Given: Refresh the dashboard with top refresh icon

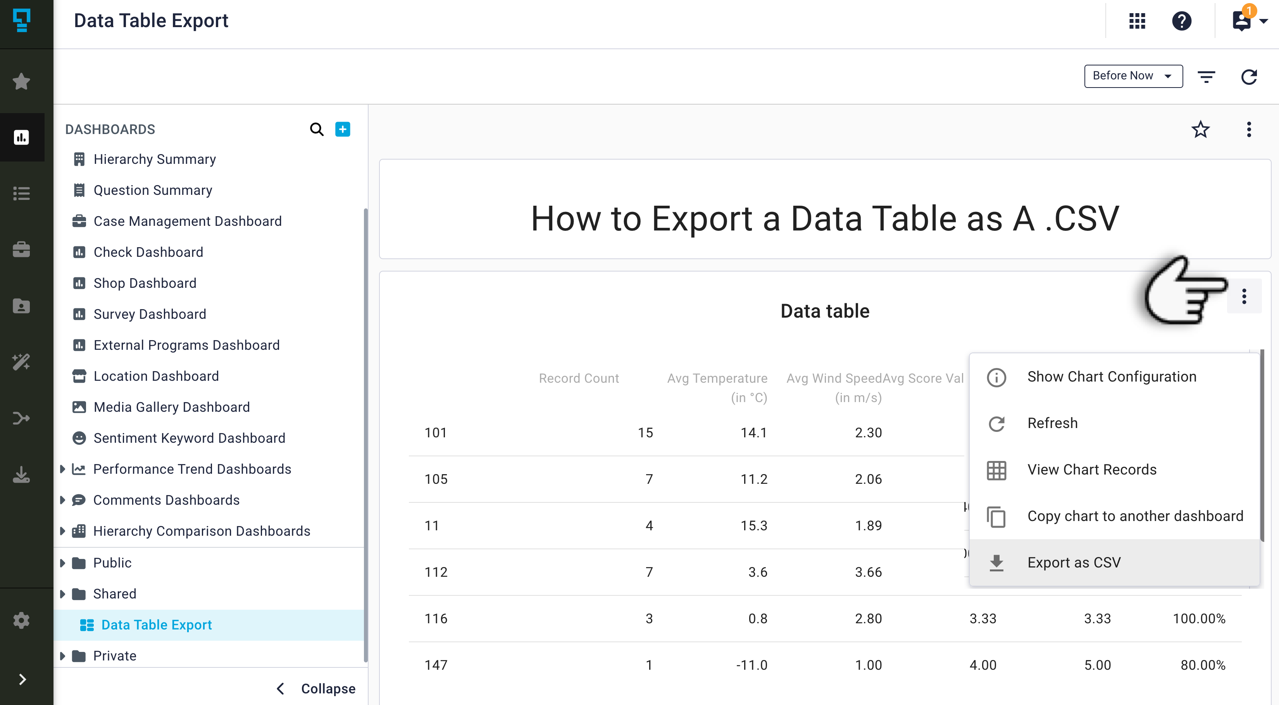Looking at the screenshot, I should tap(1249, 76).
